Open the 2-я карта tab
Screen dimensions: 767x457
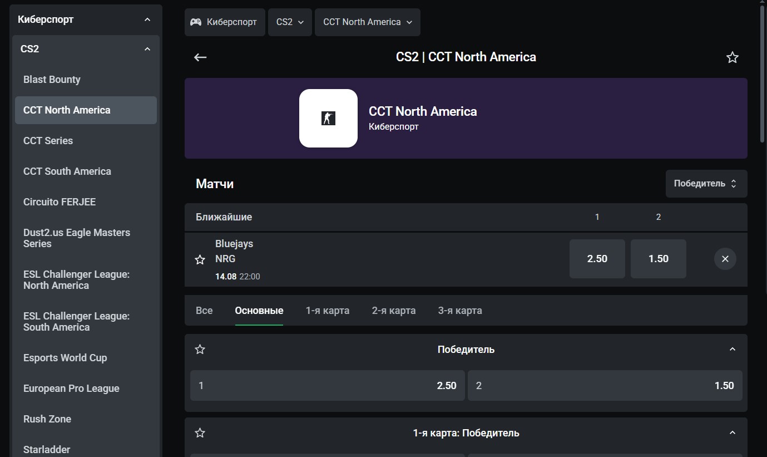pos(394,311)
